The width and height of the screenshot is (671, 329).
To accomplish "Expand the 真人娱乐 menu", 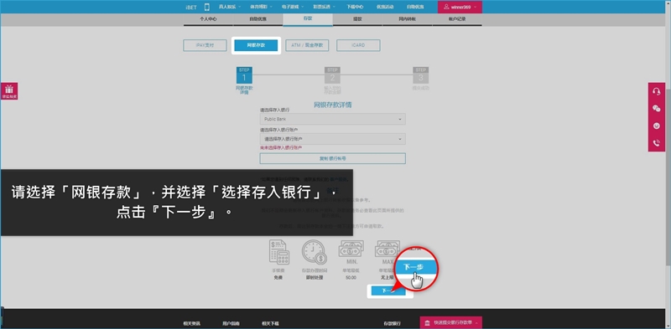I will 230,7.
